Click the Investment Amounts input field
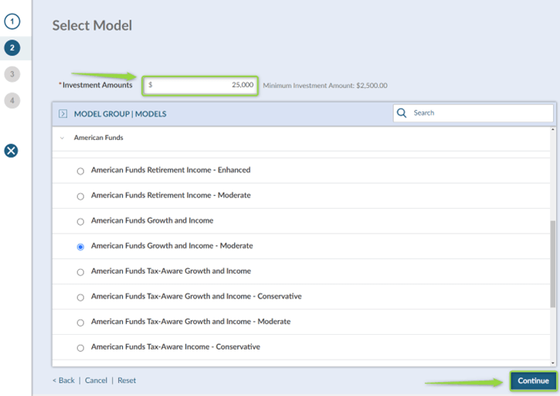 (200, 85)
